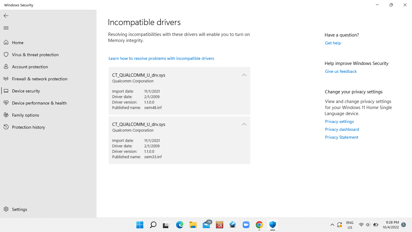Select Device security in the sidebar

click(26, 91)
